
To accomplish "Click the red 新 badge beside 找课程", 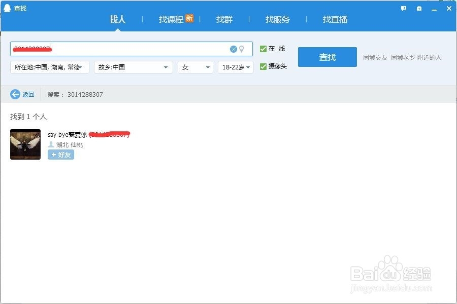I will tap(189, 17).
